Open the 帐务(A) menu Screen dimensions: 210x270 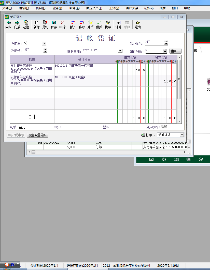74,8
